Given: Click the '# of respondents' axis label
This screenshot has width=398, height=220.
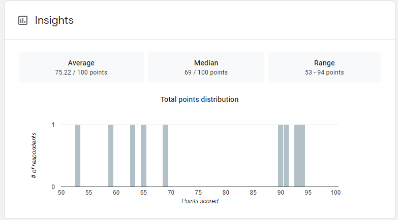Looking at the screenshot, I should tap(34, 155).
